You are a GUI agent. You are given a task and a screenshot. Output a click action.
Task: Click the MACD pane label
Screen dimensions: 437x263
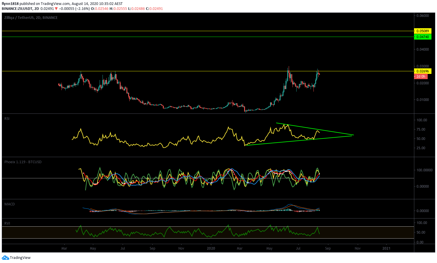[x=10, y=204]
